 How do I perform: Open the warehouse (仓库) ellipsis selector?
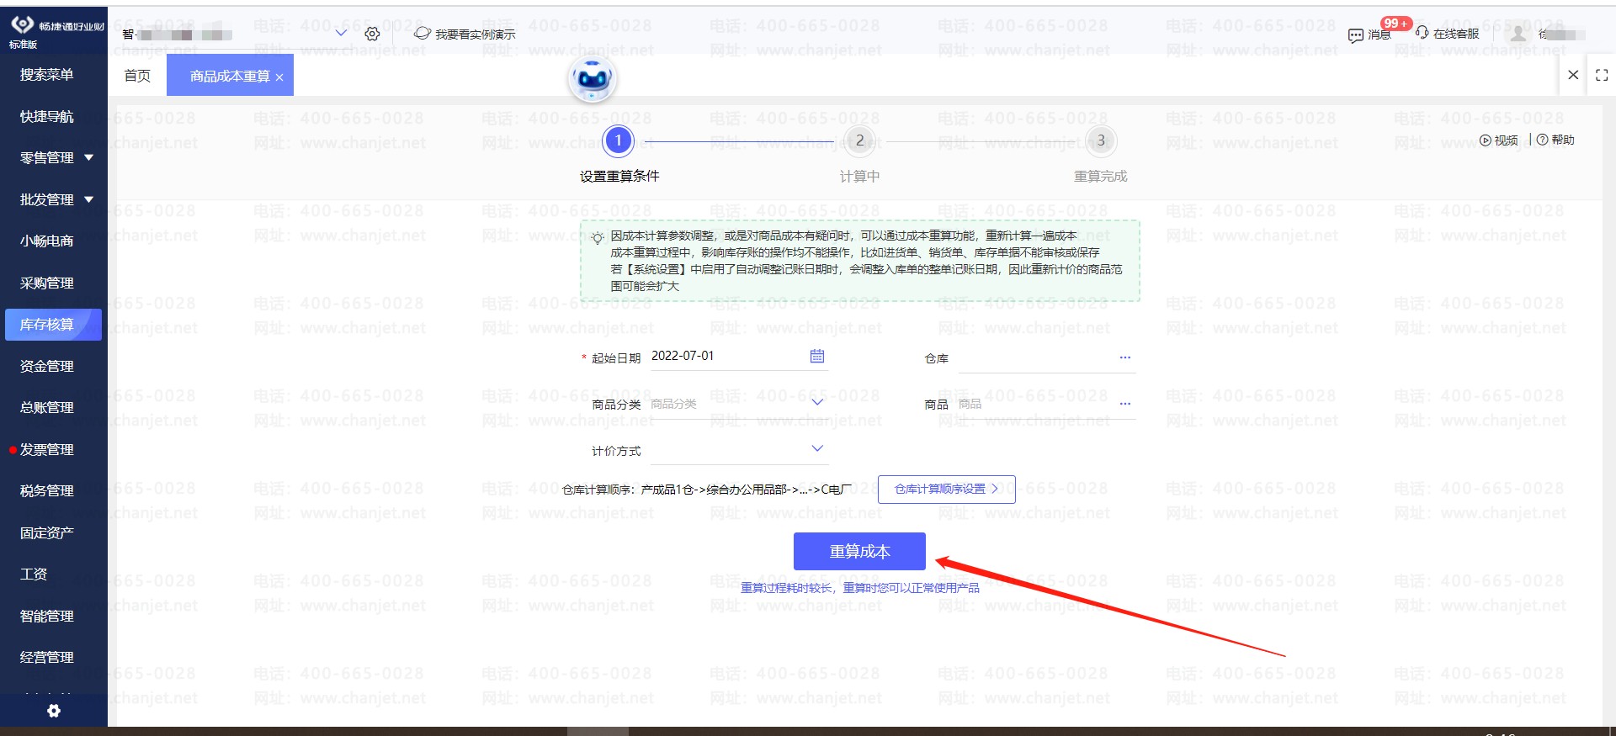1125,357
